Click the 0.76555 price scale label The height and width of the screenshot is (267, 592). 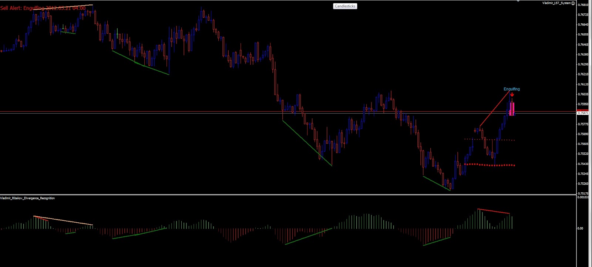click(x=583, y=34)
